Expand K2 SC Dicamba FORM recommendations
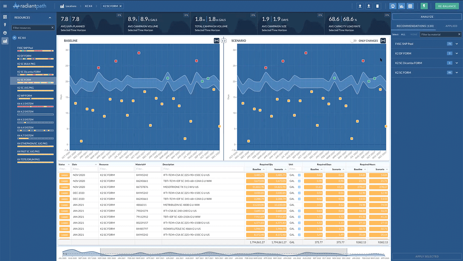The width and height of the screenshot is (463, 261). click(457, 63)
